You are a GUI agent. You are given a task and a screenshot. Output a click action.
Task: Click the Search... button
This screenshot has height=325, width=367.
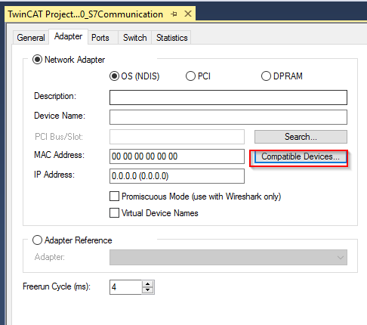point(301,137)
